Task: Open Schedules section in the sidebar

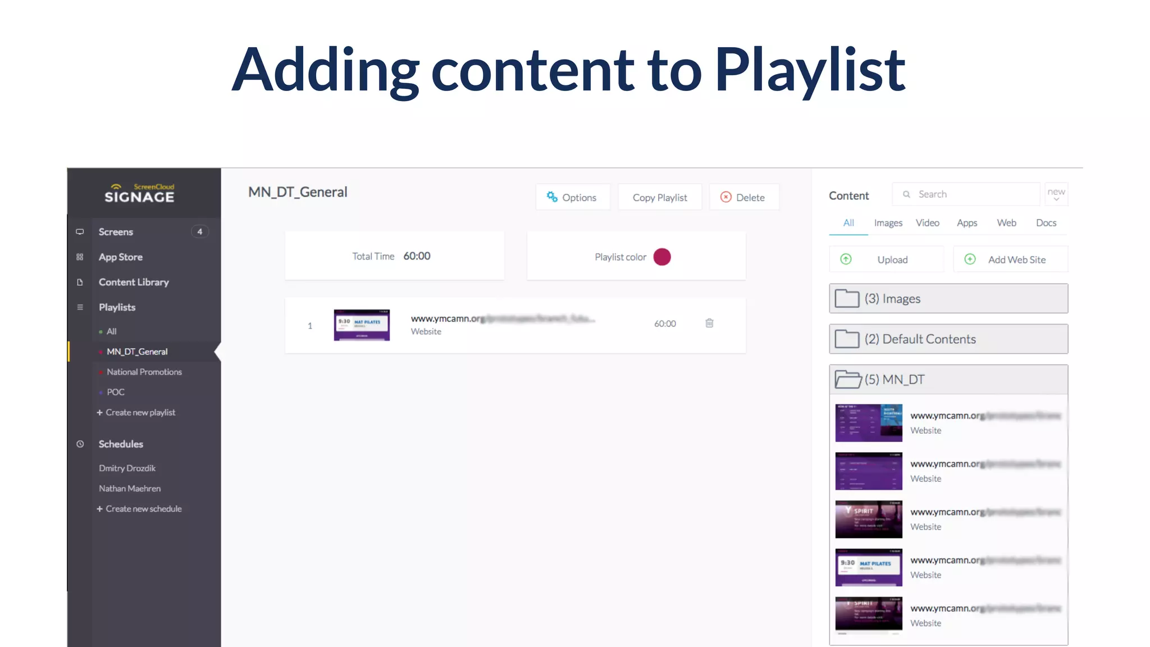Action: 121,444
